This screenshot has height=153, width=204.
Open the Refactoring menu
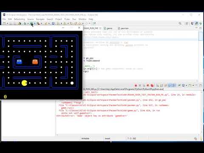coord(20,19)
